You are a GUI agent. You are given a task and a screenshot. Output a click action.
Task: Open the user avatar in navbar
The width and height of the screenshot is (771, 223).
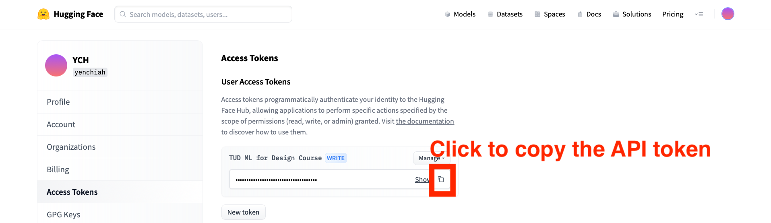click(x=728, y=14)
